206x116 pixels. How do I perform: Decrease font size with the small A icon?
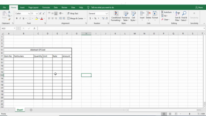pos(44,14)
